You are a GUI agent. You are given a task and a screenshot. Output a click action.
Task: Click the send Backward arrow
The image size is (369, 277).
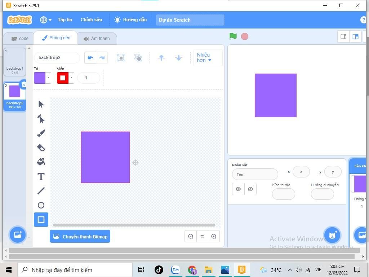pos(179,58)
